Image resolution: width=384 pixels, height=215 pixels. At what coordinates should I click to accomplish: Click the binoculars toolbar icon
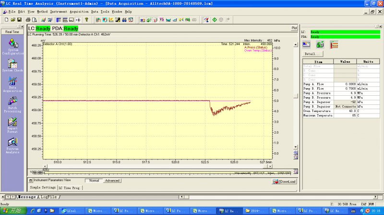124,20
